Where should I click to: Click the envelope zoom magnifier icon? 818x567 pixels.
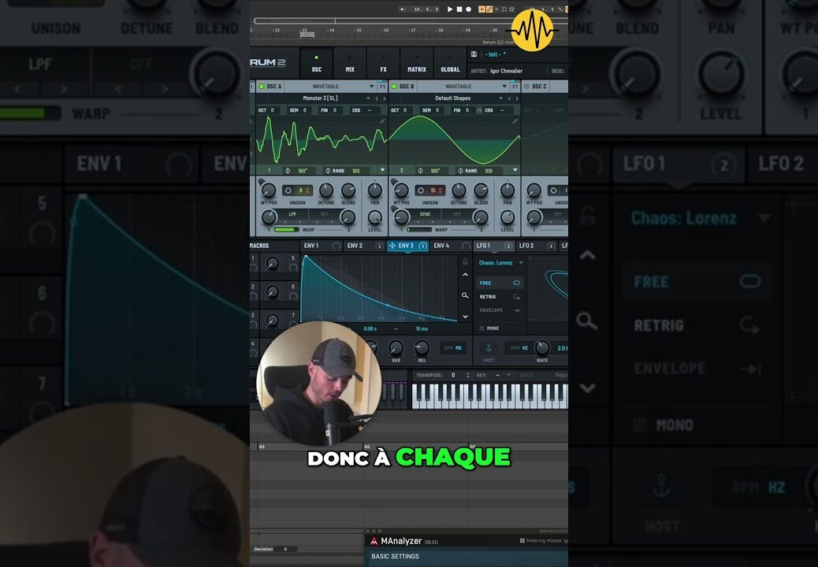pos(465,295)
